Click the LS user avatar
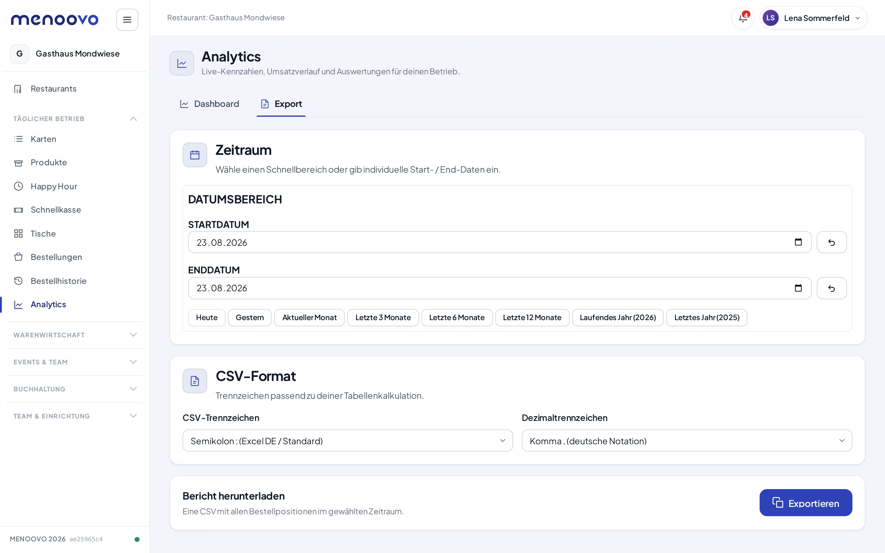This screenshot has height=553, width=885. tap(770, 18)
